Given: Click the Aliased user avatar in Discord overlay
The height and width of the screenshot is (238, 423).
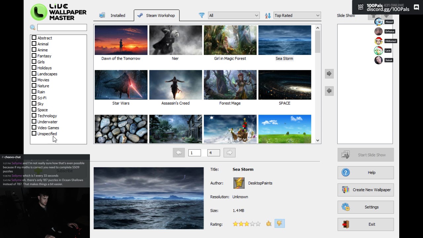Looking at the screenshot, I should [378, 22].
